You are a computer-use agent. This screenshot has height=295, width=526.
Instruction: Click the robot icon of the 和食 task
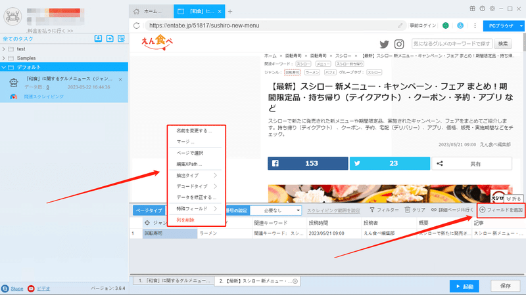(x=14, y=83)
